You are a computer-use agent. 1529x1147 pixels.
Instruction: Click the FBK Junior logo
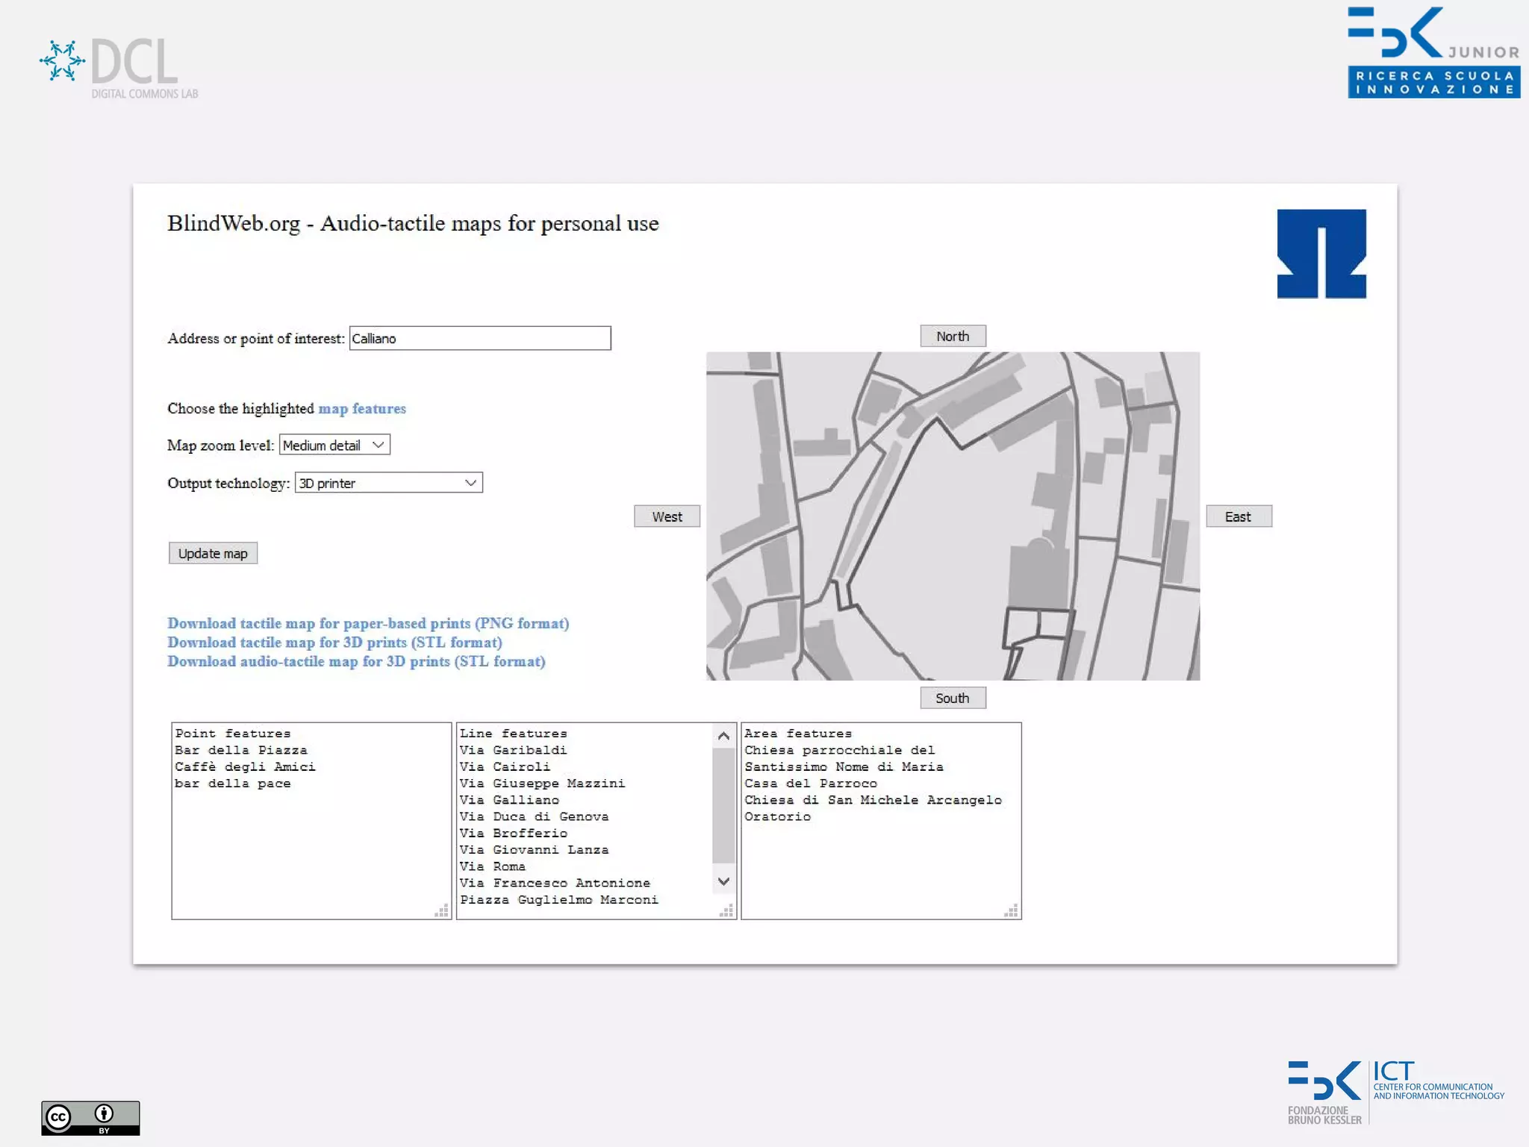tap(1433, 52)
